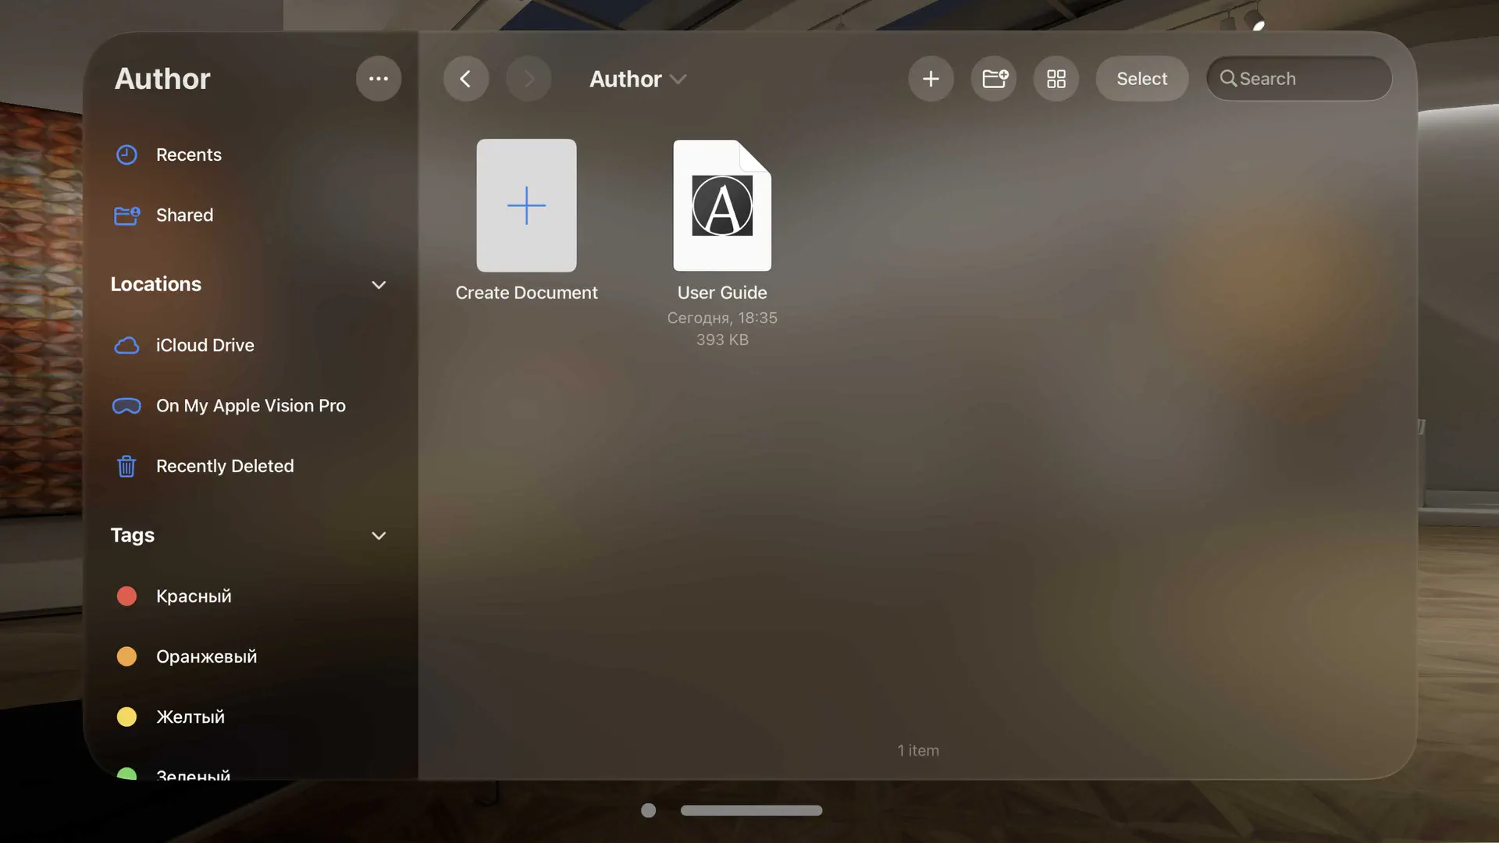Collapse the Tags section
Viewport: 1499px width, 843px height.
tap(379, 536)
